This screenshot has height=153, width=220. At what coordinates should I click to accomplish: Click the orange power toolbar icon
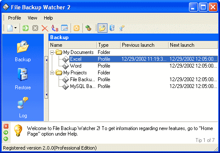76,28
